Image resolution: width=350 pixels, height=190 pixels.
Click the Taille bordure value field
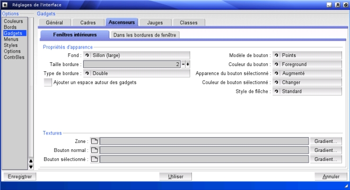click(132, 64)
